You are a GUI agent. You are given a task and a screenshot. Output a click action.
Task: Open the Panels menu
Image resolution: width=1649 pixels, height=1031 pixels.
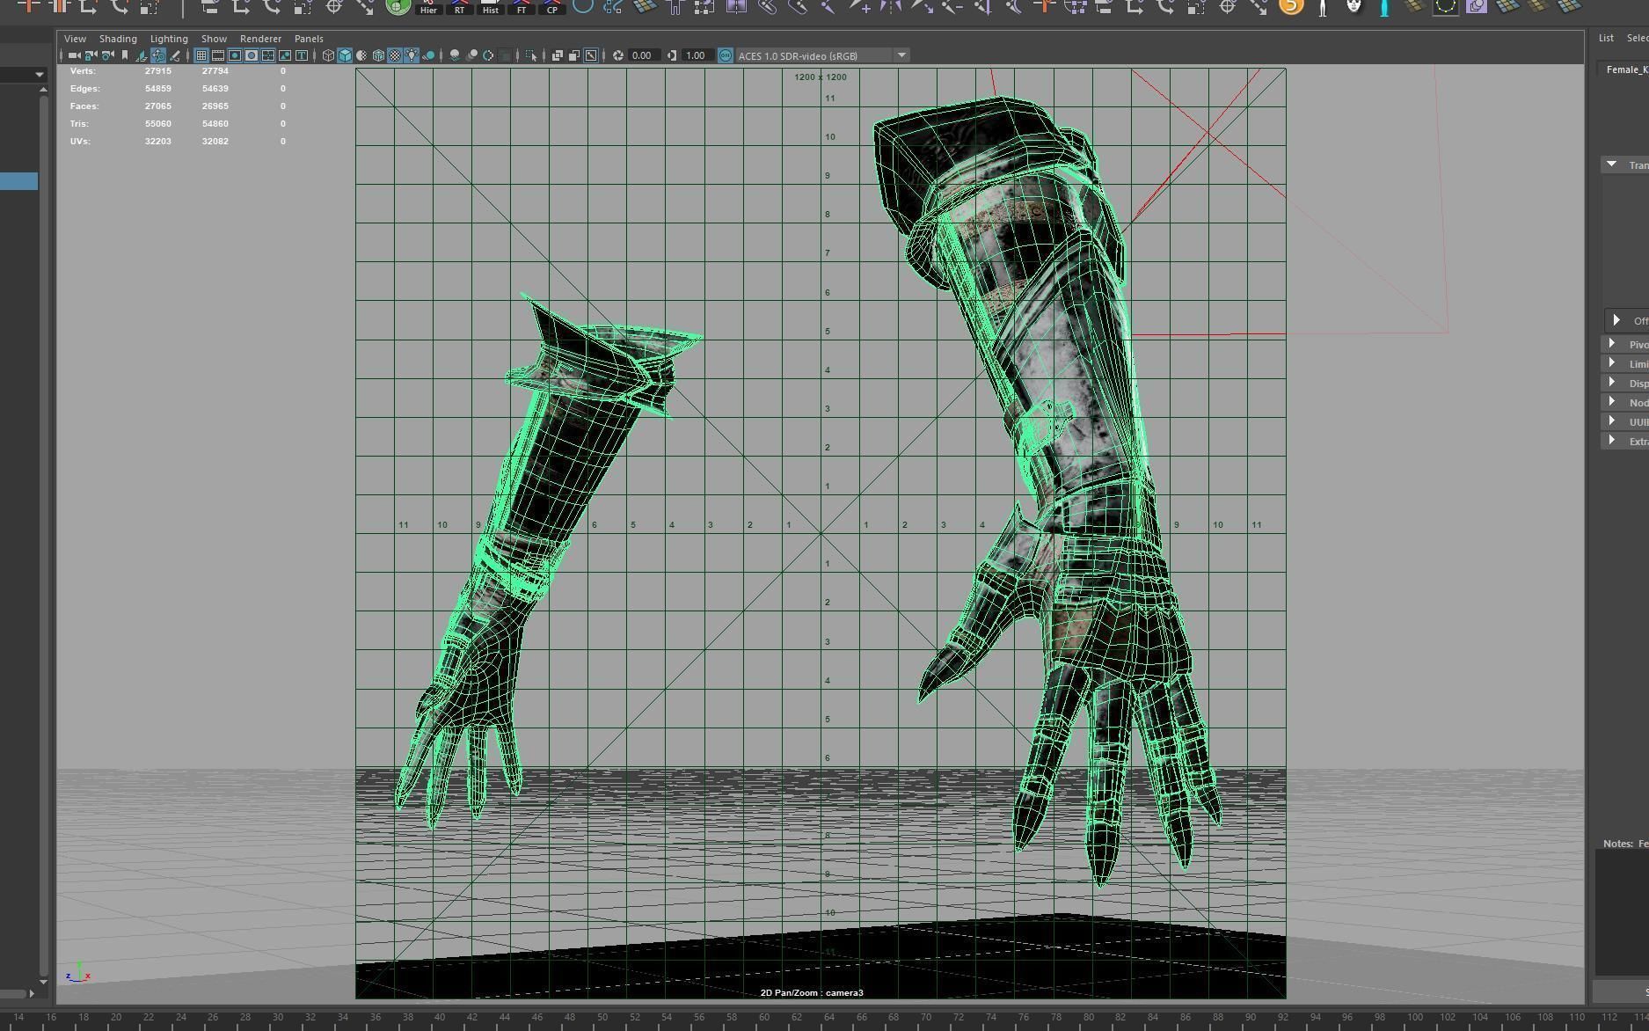[309, 39]
